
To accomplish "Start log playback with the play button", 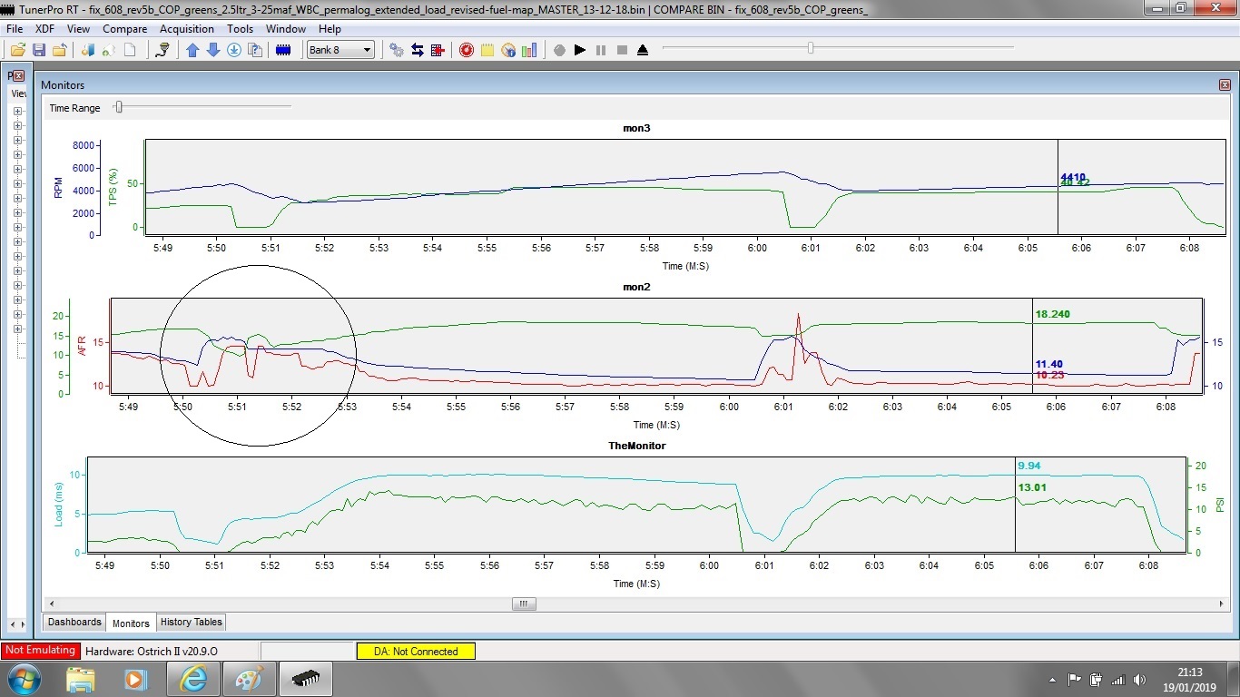I will point(580,50).
